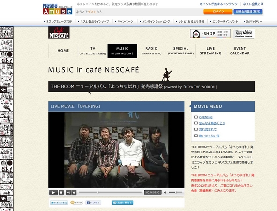Adjust the volume slider handle
Screen dimensions: 277x211
tap(176, 192)
